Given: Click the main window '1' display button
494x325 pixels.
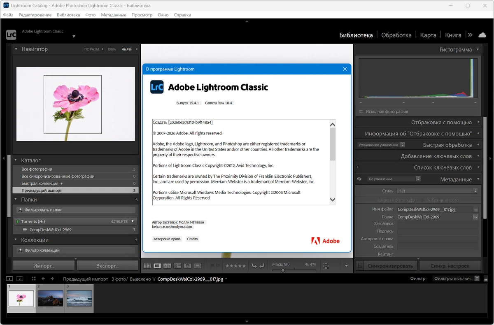Looking at the screenshot, I should point(9,279).
